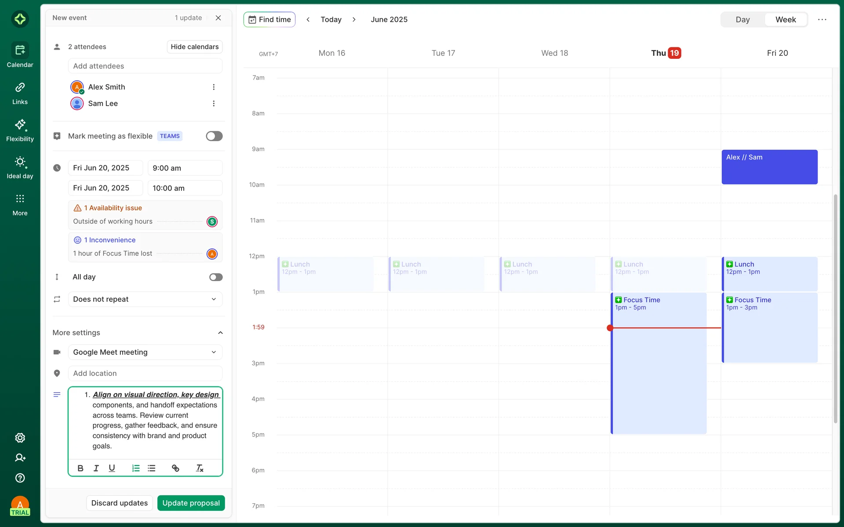844x527 pixels.
Task: Collapse the More settings section
Action: point(220,333)
